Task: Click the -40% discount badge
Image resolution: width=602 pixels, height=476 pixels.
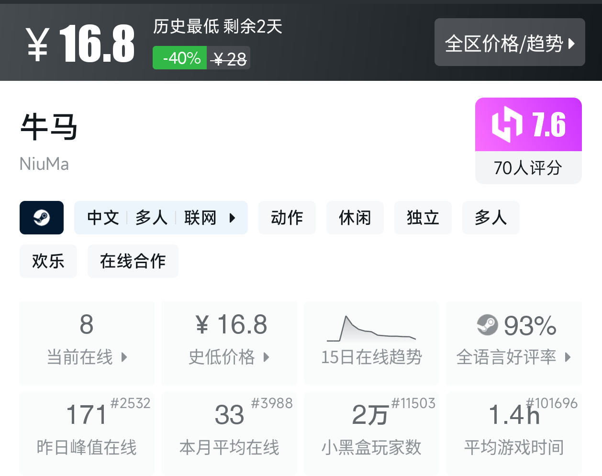Action: point(180,58)
